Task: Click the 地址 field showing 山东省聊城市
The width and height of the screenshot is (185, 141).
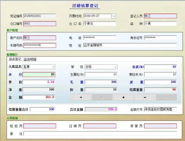Action: tap(130, 45)
